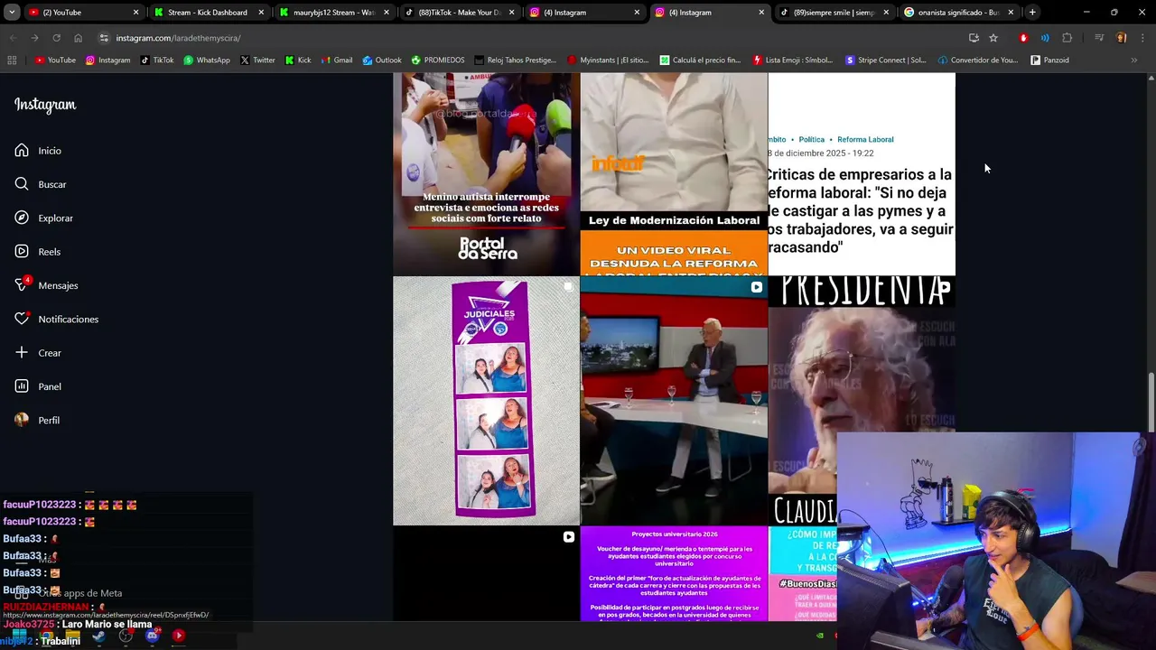Open a new browser tab
The height and width of the screenshot is (650, 1156).
click(1032, 13)
